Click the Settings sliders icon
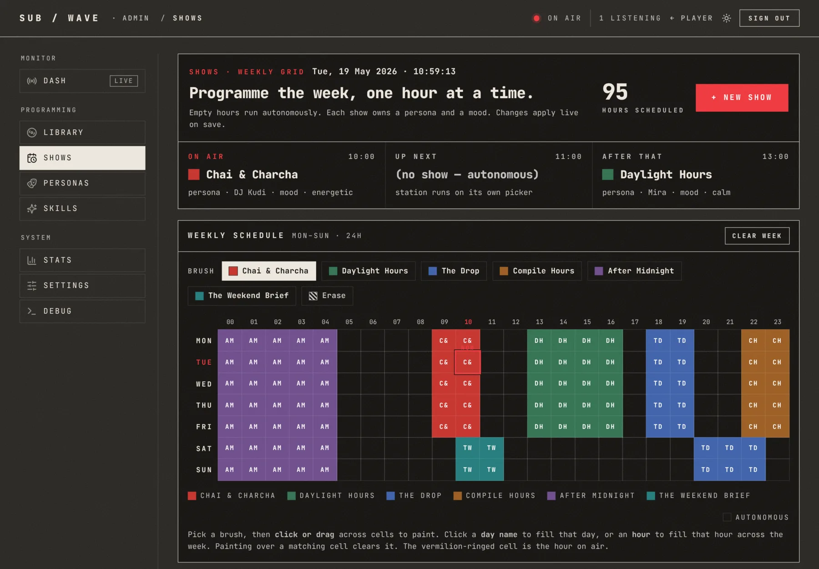 32,286
